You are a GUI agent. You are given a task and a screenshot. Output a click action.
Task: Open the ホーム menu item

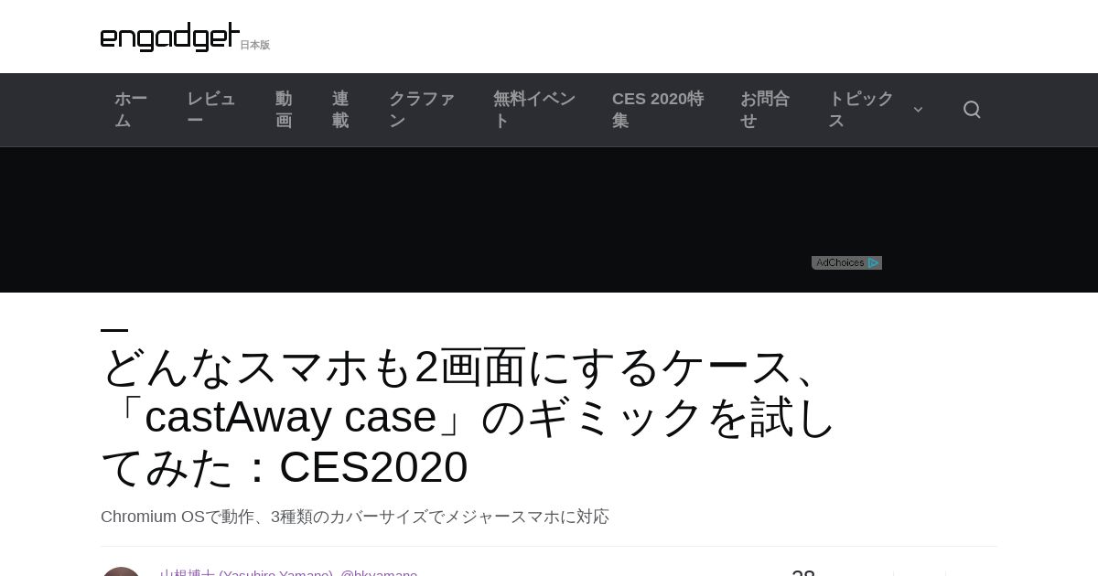pyautogui.click(x=131, y=110)
